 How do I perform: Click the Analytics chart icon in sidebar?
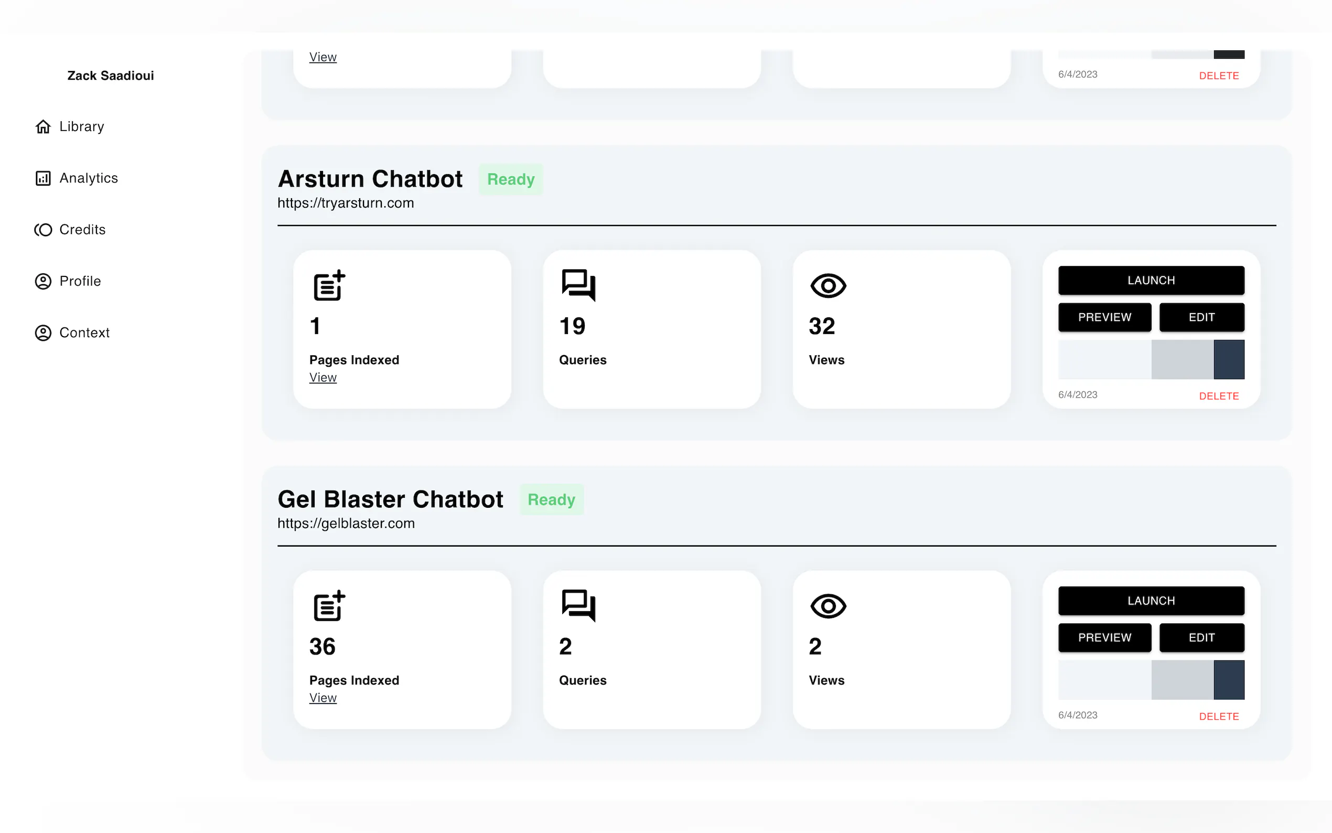point(43,178)
